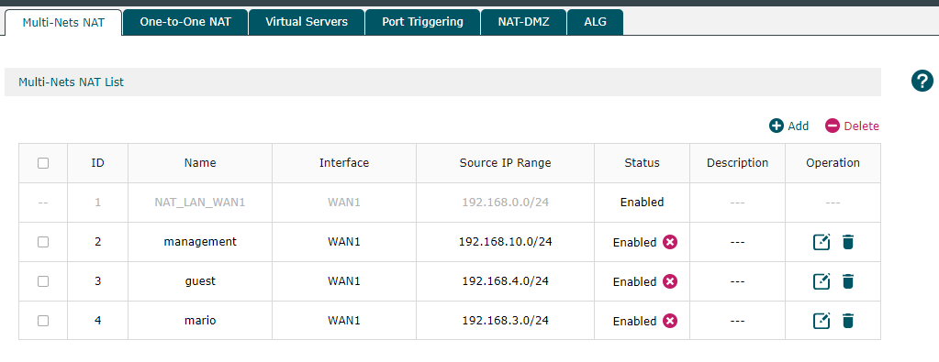Select the guest row checkbox
This screenshot has height=362, width=939.
coord(43,281)
